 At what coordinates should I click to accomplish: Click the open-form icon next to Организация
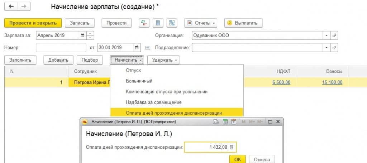[x=334, y=35]
